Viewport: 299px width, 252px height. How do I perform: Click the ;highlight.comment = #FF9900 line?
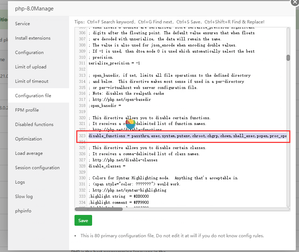tap(119, 202)
